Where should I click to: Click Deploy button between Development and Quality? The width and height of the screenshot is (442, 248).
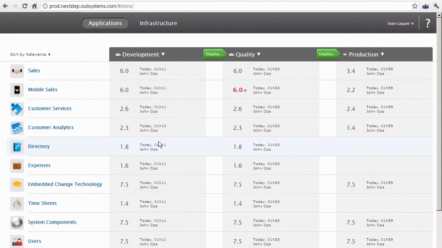point(215,54)
